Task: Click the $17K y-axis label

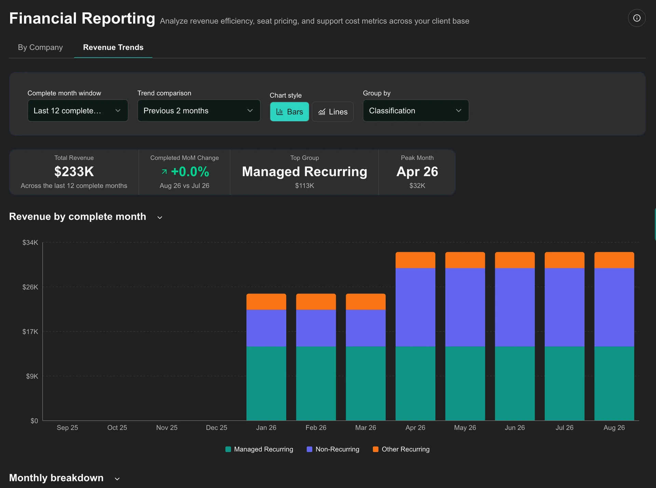Action: click(30, 331)
